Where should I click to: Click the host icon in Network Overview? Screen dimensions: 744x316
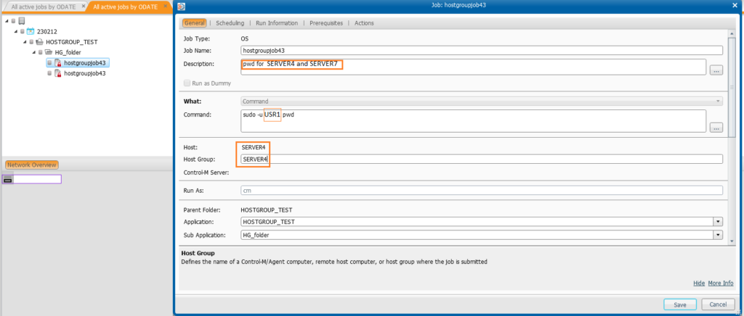(7, 179)
